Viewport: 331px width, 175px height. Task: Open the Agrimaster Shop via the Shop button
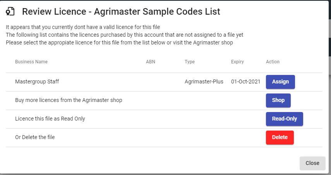pos(278,100)
